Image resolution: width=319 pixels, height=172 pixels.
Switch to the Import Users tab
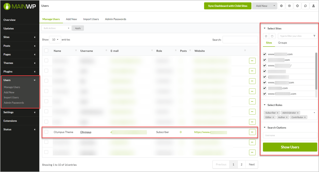click(91, 19)
